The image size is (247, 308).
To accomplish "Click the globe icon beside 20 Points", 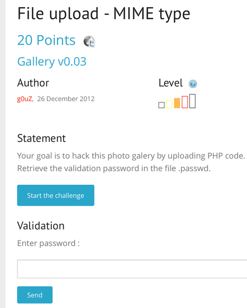I will click(x=89, y=41).
